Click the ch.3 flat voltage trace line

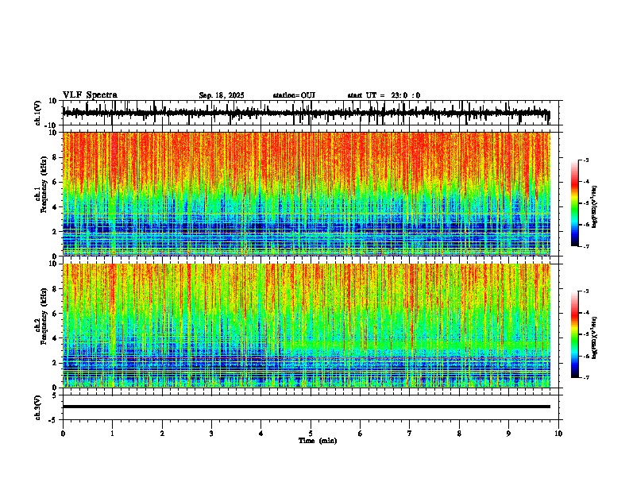[x=306, y=407]
